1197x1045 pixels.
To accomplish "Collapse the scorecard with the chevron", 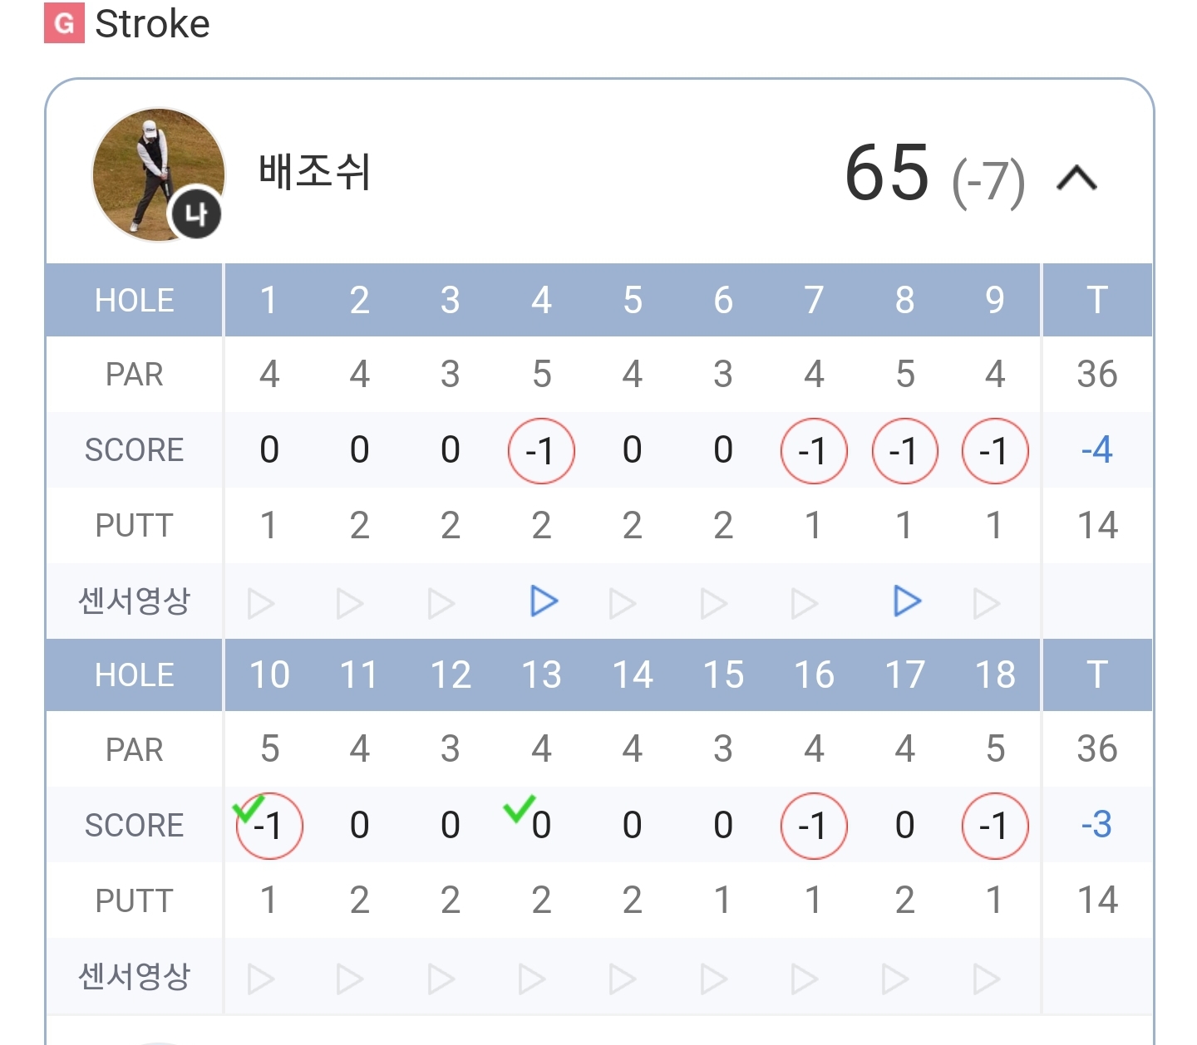I will 1076,179.
